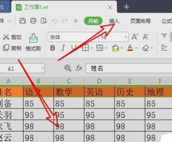Click the 宋体 font name box

tap(73, 37)
